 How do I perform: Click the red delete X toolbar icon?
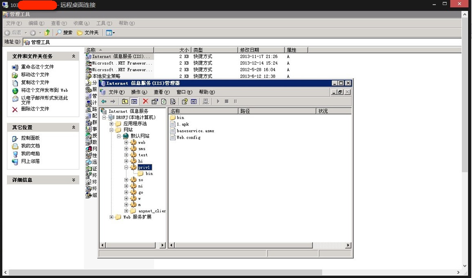[145, 101]
